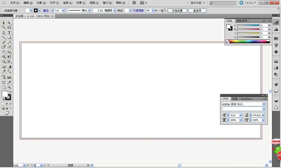Switch to the 颜色参考 panel tab

[242, 21]
